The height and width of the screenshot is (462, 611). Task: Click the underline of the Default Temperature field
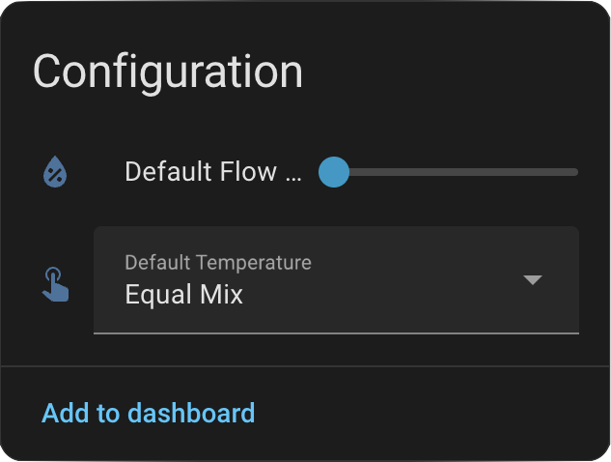(x=336, y=332)
